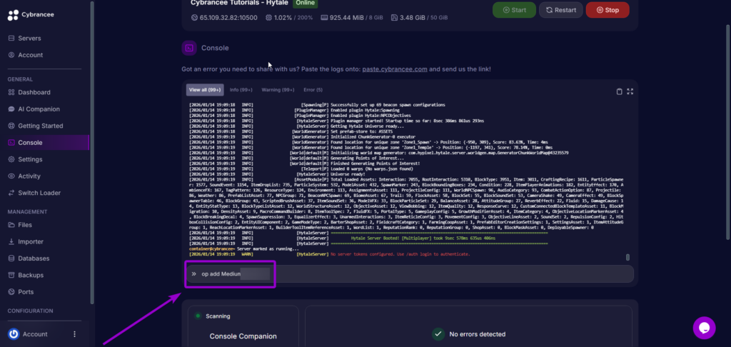Screen dimensions: 731x347
Task: Open Backups page
Action: 31,275
